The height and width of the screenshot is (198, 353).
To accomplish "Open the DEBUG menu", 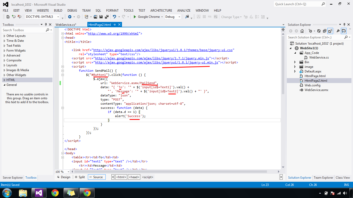I will (x=72, y=11).
